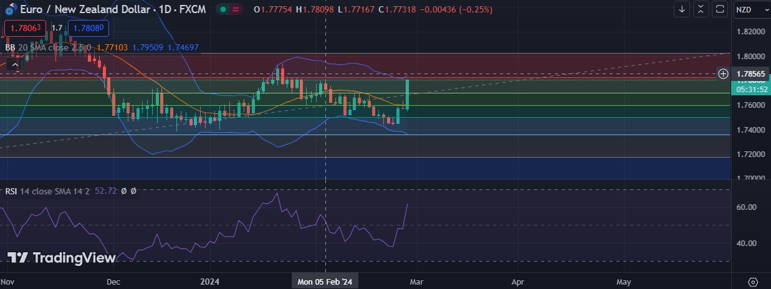
Task: Click the Dec label on time axis
Action: (x=113, y=282)
